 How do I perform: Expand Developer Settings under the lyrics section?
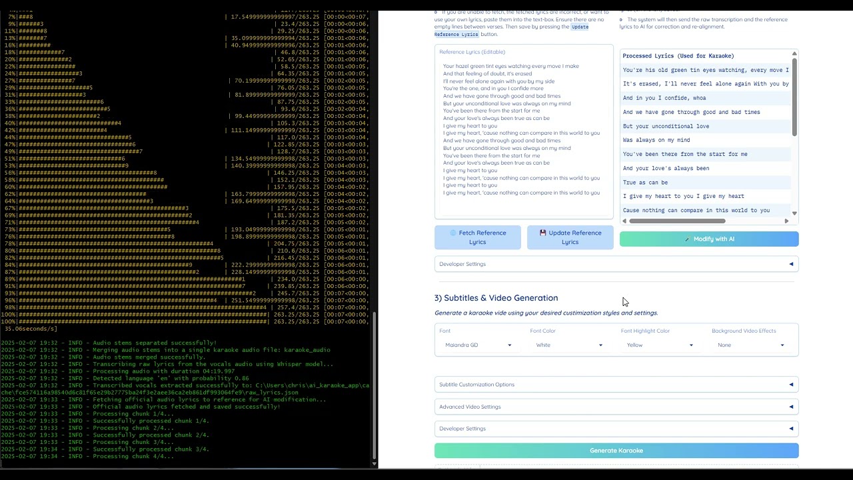point(616,264)
